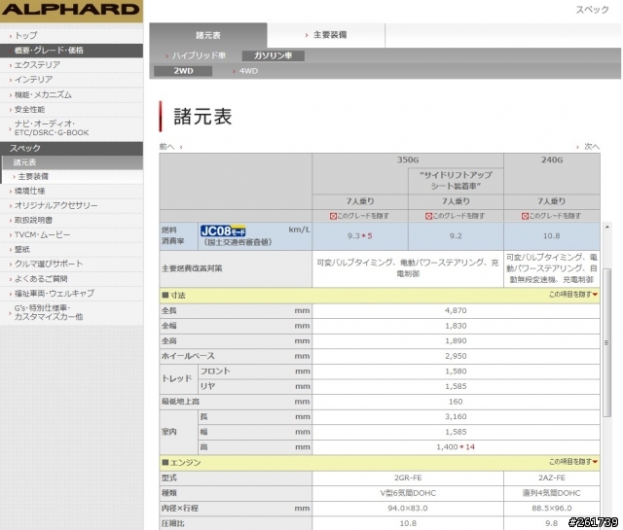Hide the 350G 7人乗り grade column
This screenshot has width=623, height=530.
point(360,216)
